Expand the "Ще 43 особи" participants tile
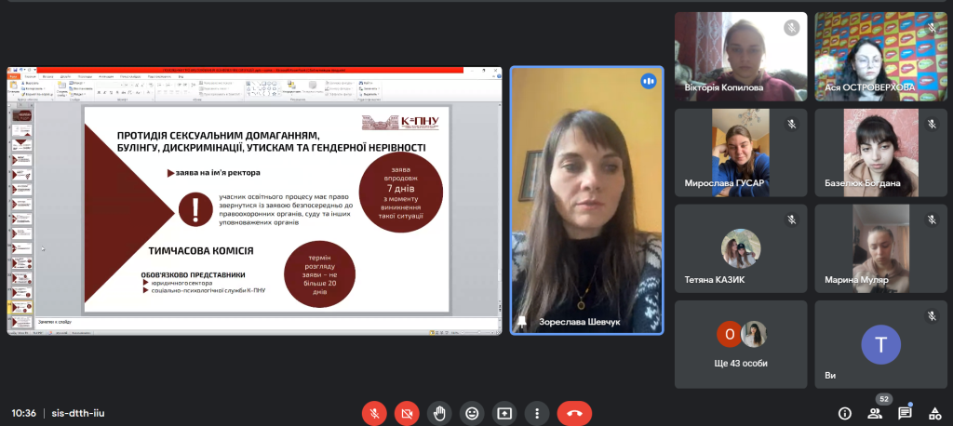953x426 pixels. [741, 343]
